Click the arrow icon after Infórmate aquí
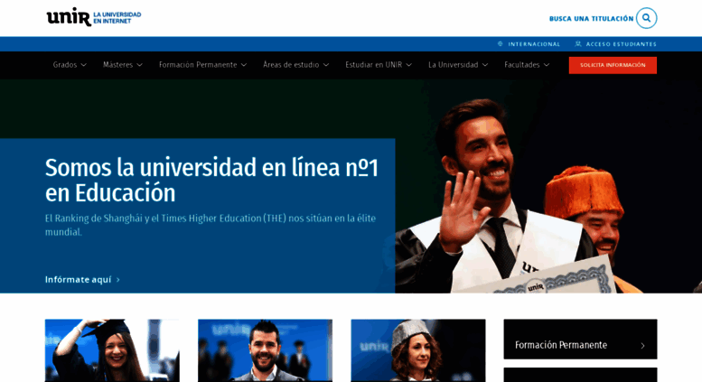This screenshot has height=382, width=702. tap(118, 280)
